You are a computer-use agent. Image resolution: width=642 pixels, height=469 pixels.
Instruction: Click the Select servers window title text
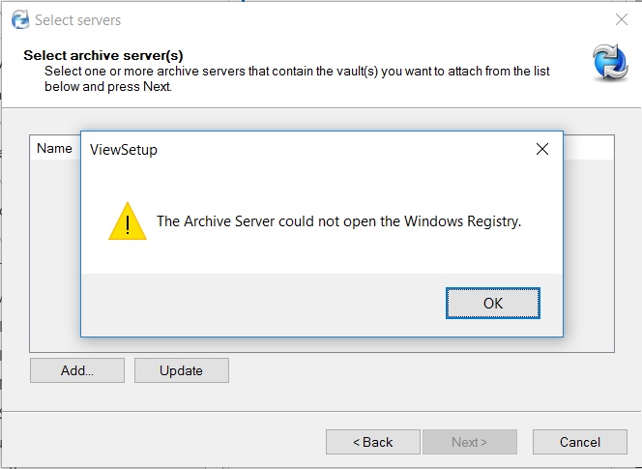[77, 20]
